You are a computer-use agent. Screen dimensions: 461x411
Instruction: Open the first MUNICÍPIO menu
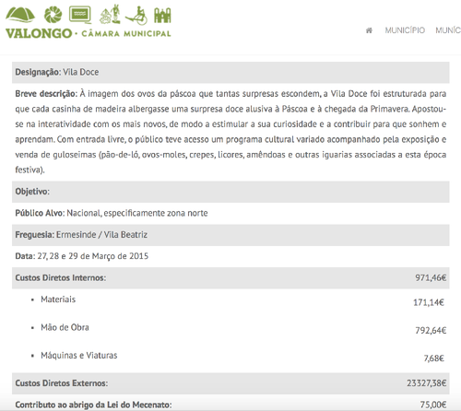(405, 30)
